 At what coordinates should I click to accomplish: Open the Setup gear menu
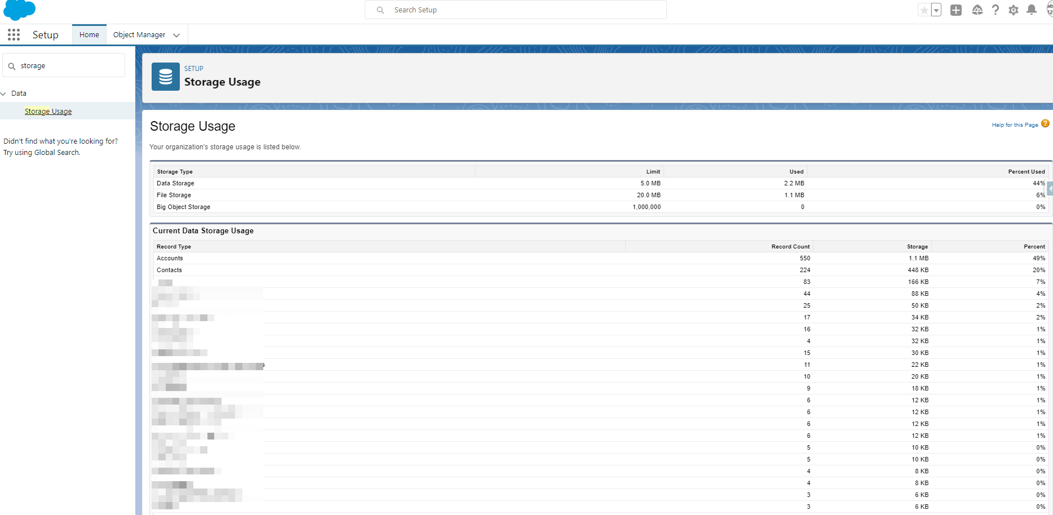[x=1014, y=10]
